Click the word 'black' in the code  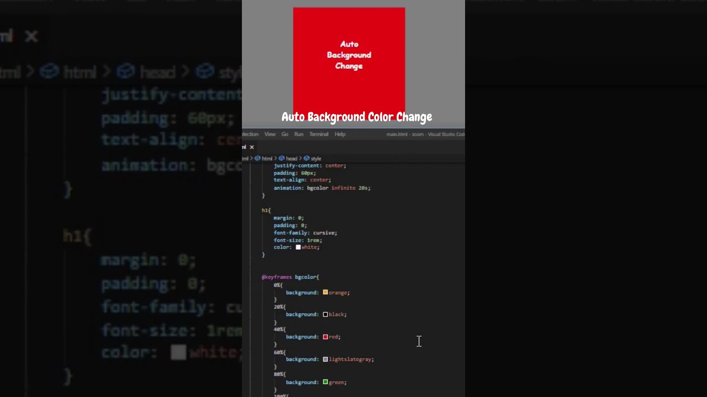(336, 314)
